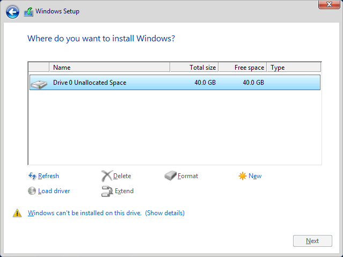Screen dimensions: 343x257
Task: Click the Format drive icon
Action: pos(170,176)
